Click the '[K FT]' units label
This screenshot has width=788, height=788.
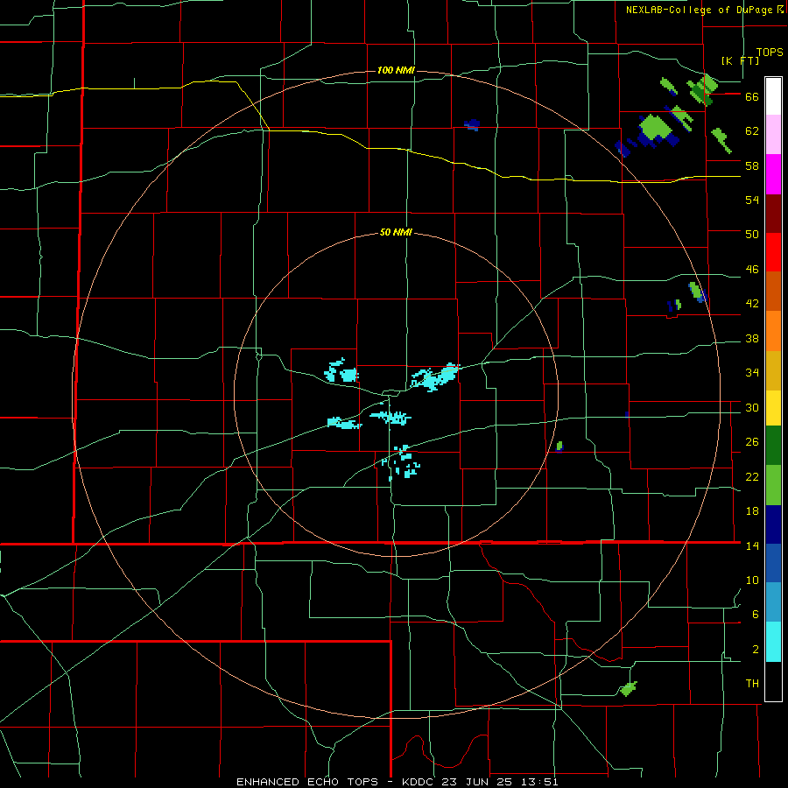click(740, 60)
